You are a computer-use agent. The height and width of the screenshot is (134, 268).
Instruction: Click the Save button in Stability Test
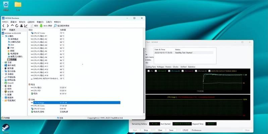coord(171,130)
